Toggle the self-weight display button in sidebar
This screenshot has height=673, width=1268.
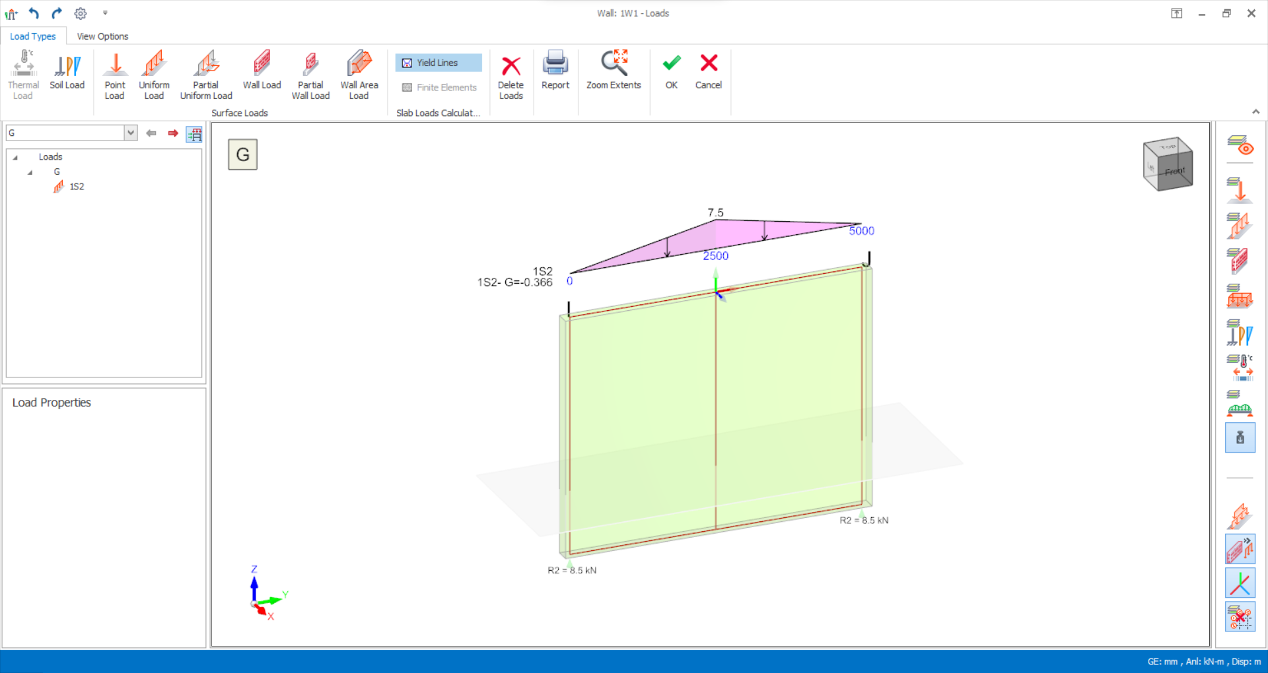tap(1240, 438)
